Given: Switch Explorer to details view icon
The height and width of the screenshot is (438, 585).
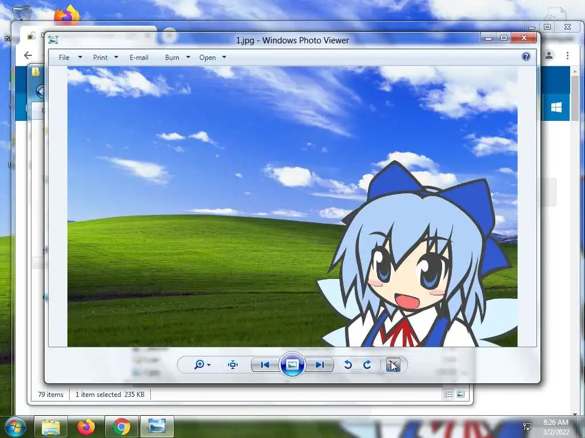Looking at the screenshot, I should pyautogui.click(x=448, y=394).
